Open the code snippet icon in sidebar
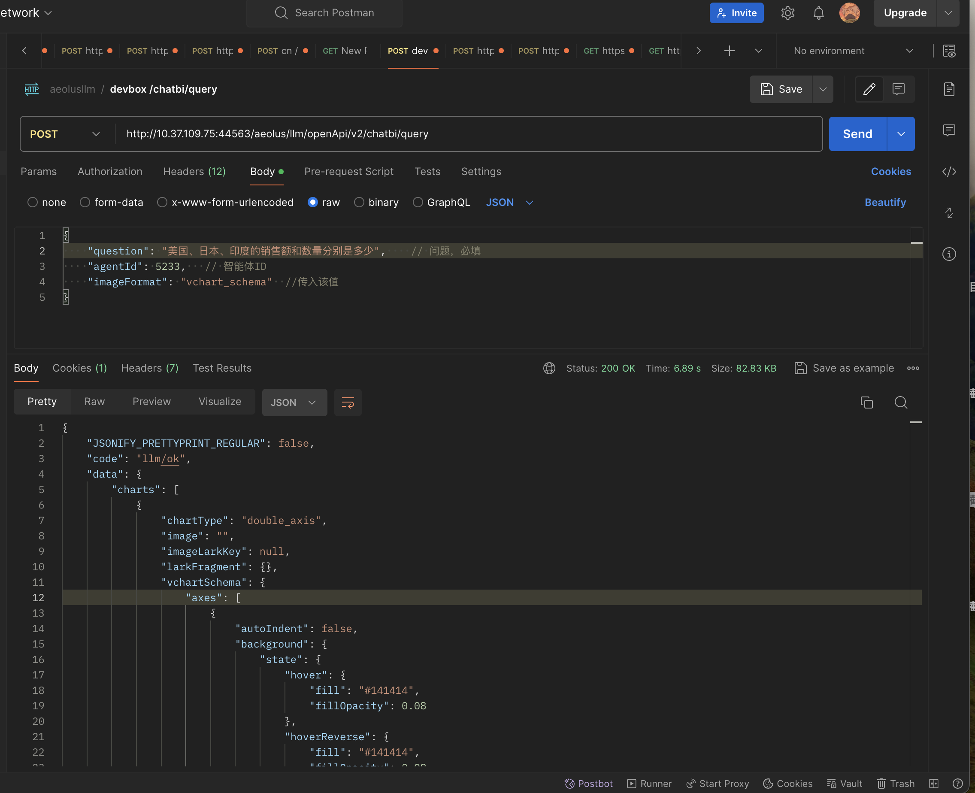 pos(949,171)
